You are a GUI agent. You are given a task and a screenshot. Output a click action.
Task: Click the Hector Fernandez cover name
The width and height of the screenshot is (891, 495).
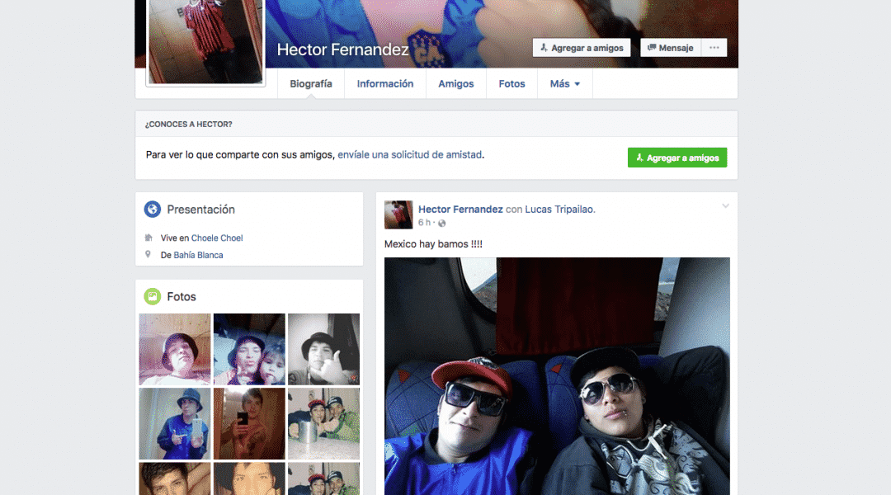[x=342, y=49]
